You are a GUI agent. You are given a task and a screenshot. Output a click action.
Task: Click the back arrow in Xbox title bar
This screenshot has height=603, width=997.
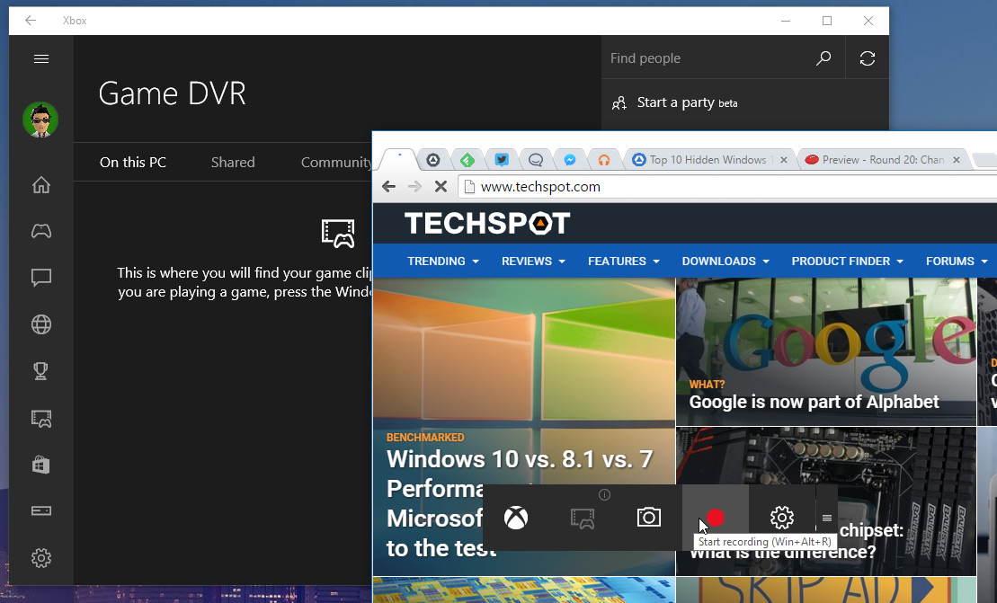coord(31,21)
